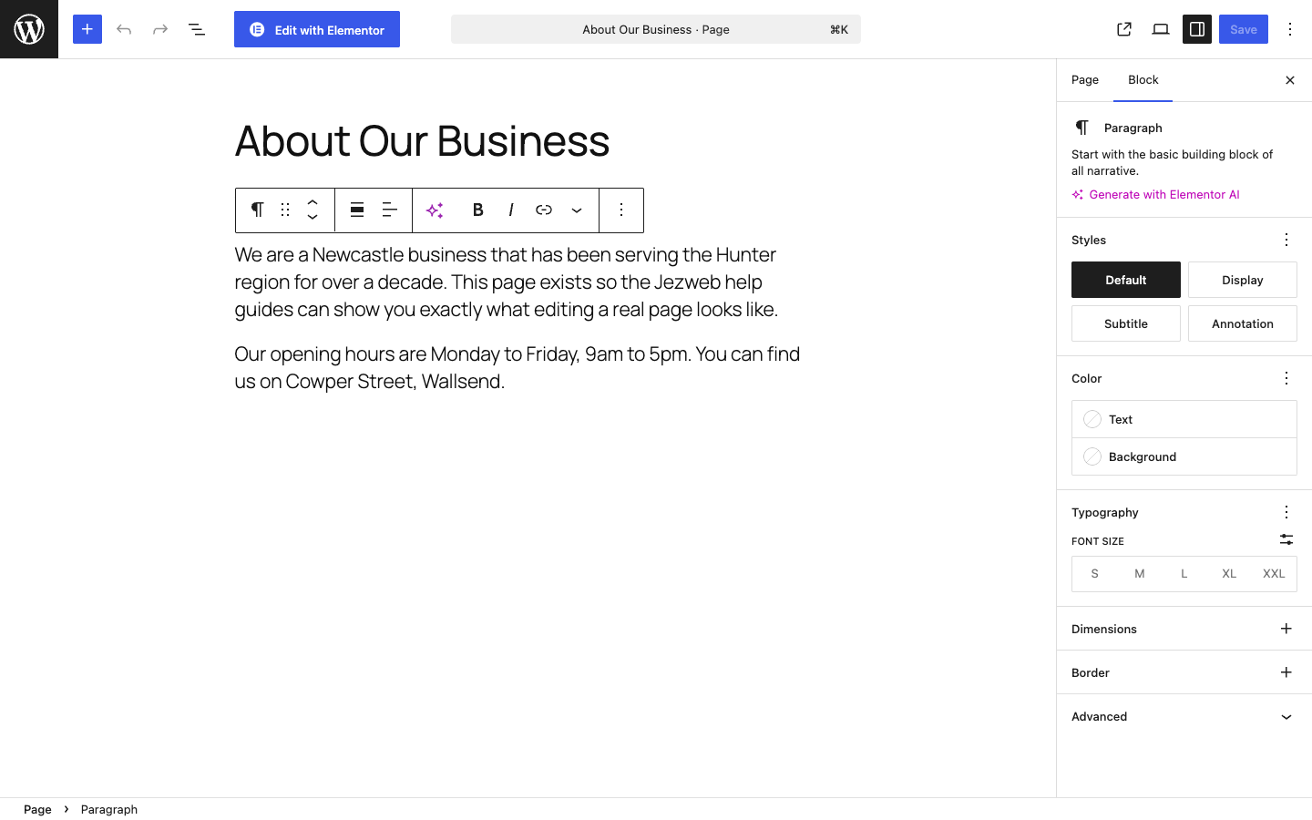Click Edit with Elementor button
1312x820 pixels.
pyautogui.click(x=317, y=29)
